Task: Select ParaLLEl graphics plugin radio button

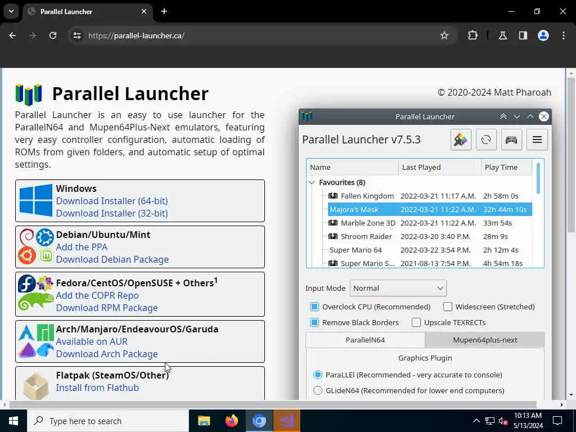Action: [x=318, y=375]
